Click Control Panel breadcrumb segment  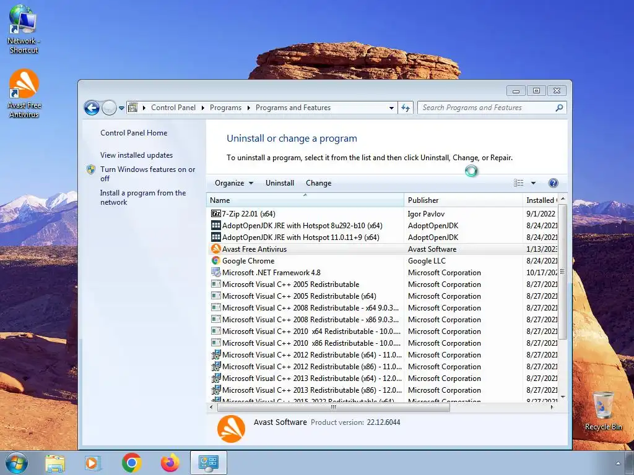173,108
